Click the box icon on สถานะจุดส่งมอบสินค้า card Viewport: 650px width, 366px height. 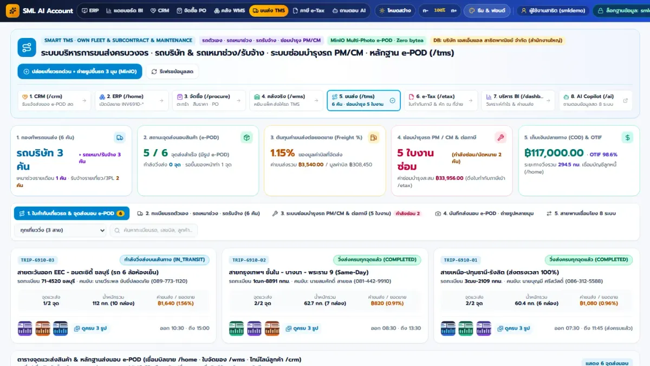tap(246, 138)
